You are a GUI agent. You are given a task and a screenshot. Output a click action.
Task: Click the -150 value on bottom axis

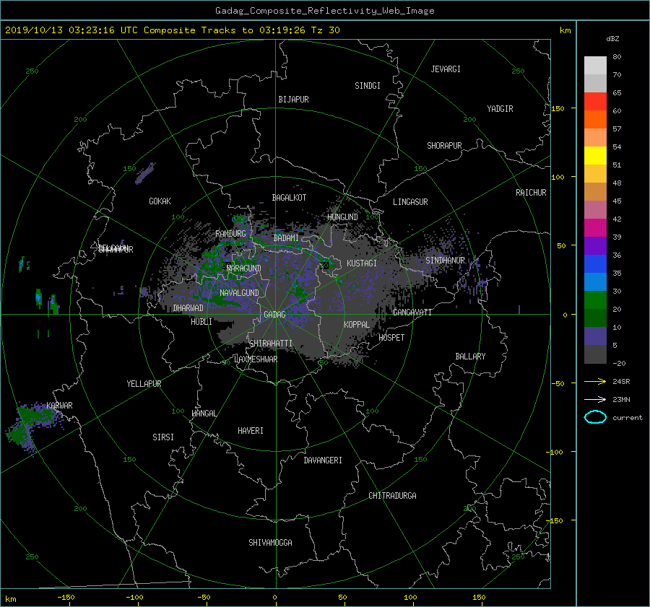pyautogui.click(x=66, y=598)
